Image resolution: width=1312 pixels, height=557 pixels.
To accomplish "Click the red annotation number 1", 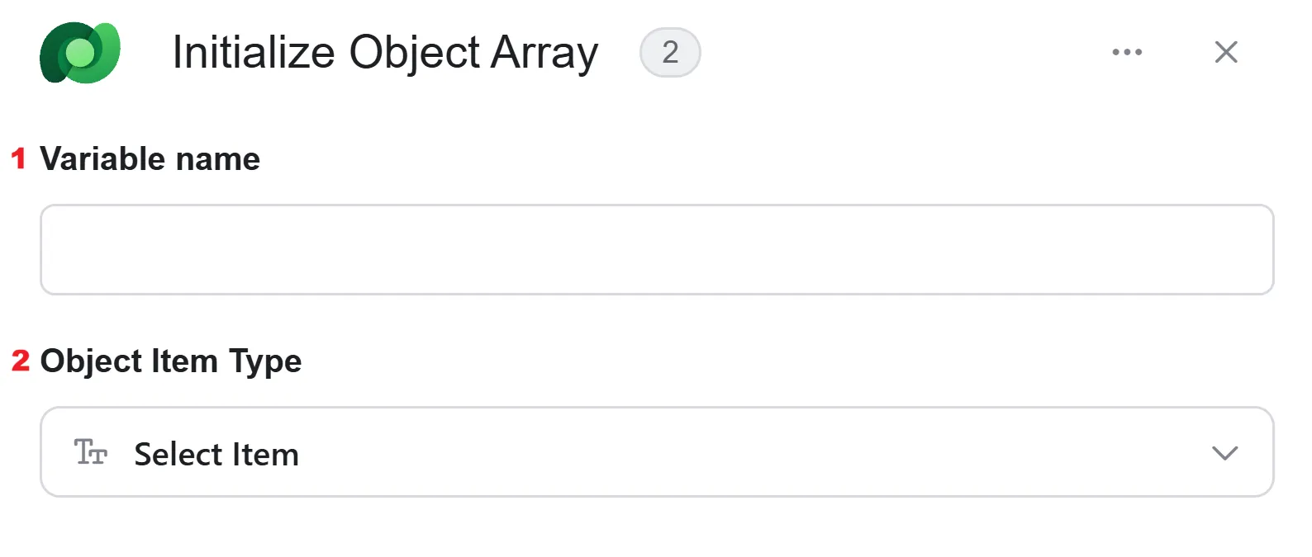I will [x=18, y=158].
